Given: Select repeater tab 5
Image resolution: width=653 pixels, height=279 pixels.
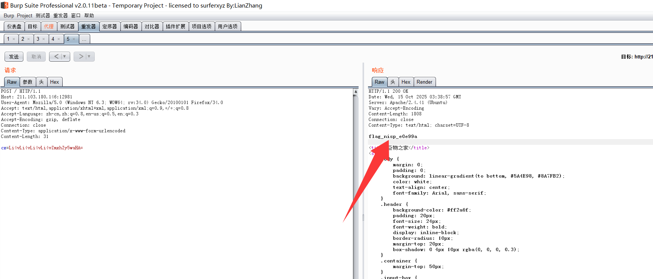Looking at the screenshot, I should (68, 39).
